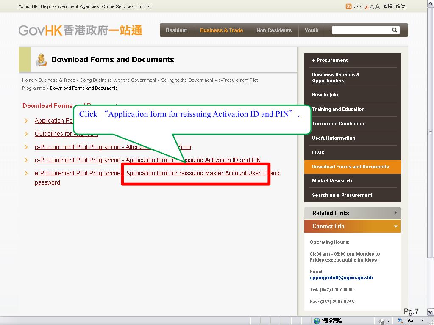Click the vertical scrollbar thumb
Image resolution: width=434 pixels, height=325 pixels.
click(x=431, y=132)
